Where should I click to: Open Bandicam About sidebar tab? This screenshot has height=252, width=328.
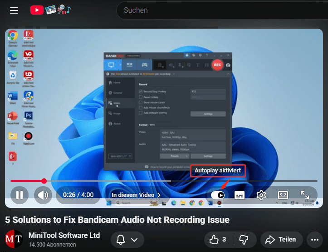(x=120, y=124)
